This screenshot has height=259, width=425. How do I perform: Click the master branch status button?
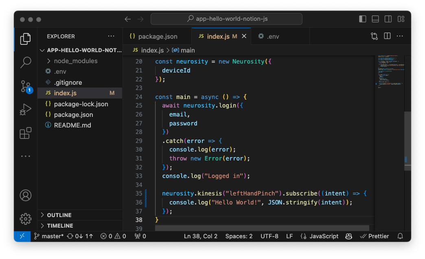(x=49, y=236)
